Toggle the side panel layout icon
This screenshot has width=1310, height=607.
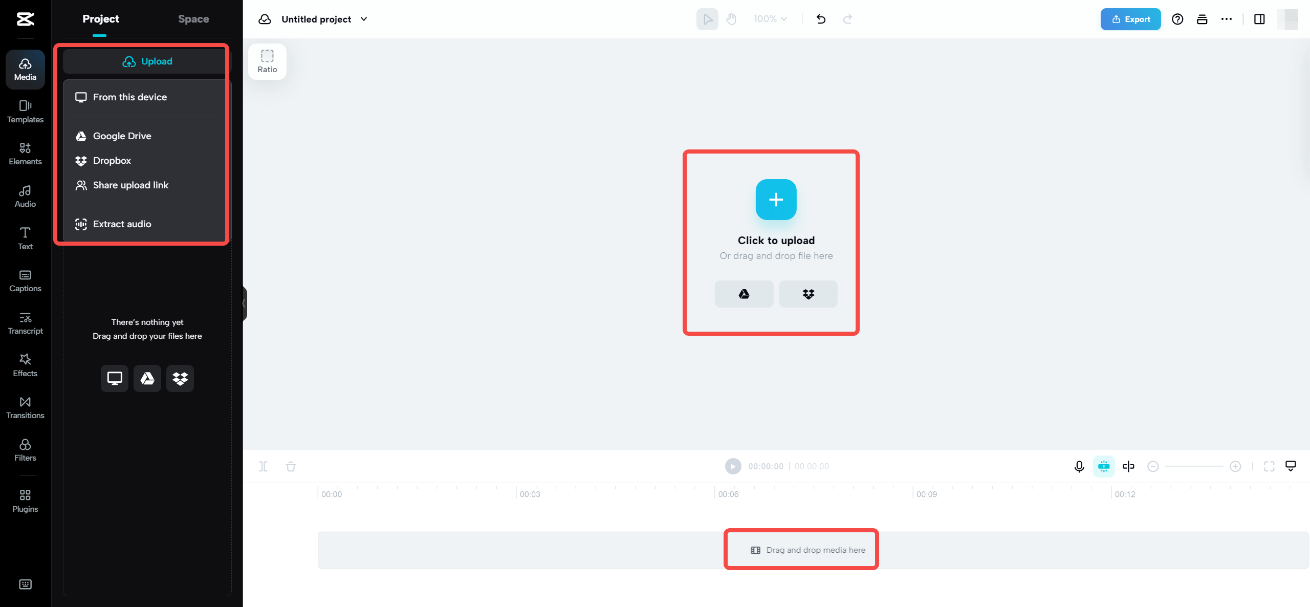[1259, 19]
